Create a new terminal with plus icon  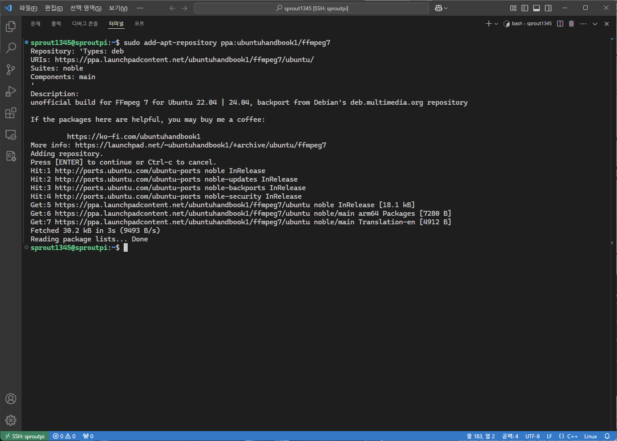pos(489,24)
